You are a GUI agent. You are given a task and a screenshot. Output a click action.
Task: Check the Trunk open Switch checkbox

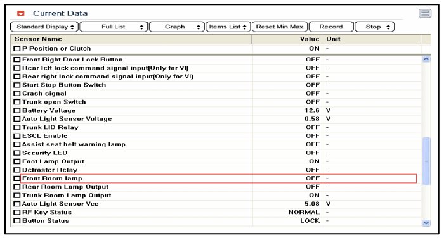[17, 102]
